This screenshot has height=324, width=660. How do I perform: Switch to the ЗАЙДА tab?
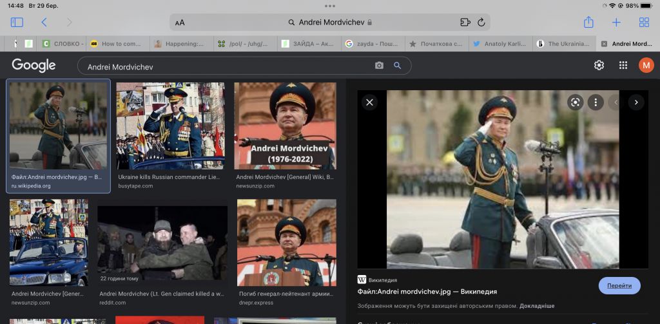(x=309, y=44)
